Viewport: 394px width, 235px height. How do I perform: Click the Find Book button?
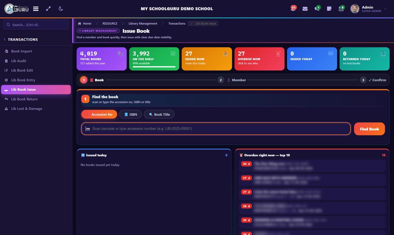[x=370, y=129]
